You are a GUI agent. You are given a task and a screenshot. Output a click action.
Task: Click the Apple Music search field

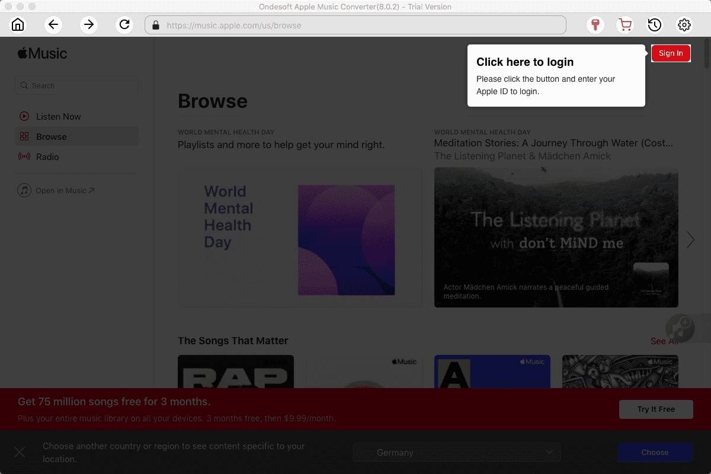(x=77, y=85)
